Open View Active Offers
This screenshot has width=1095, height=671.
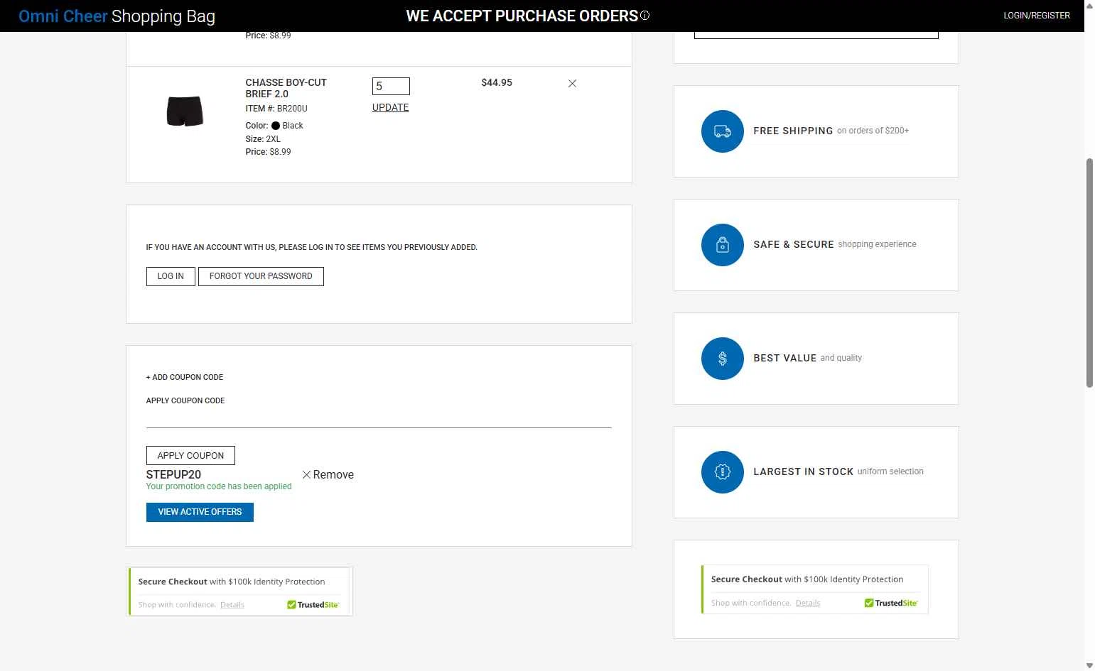[x=200, y=512]
